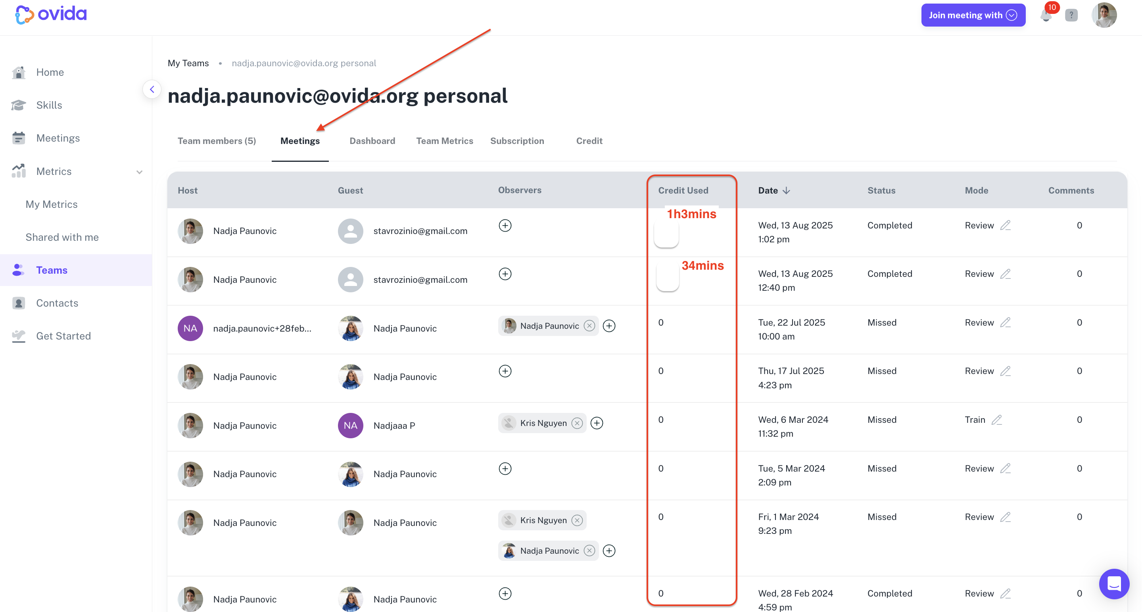Go to Home in the sidebar
Image resolution: width=1142 pixels, height=612 pixels.
(x=50, y=72)
